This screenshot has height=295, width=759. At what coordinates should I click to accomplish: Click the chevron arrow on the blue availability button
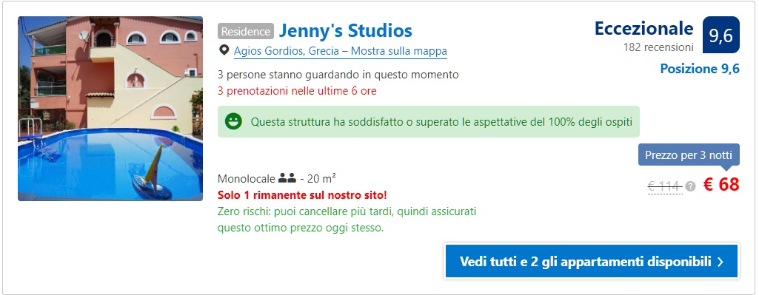click(720, 262)
